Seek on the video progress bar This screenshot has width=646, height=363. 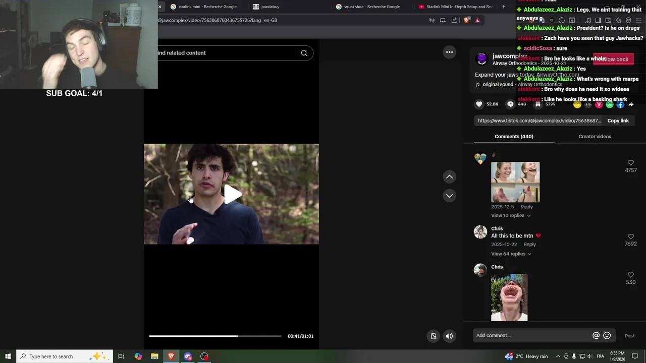pyautogui.click(x=215, y=336)
